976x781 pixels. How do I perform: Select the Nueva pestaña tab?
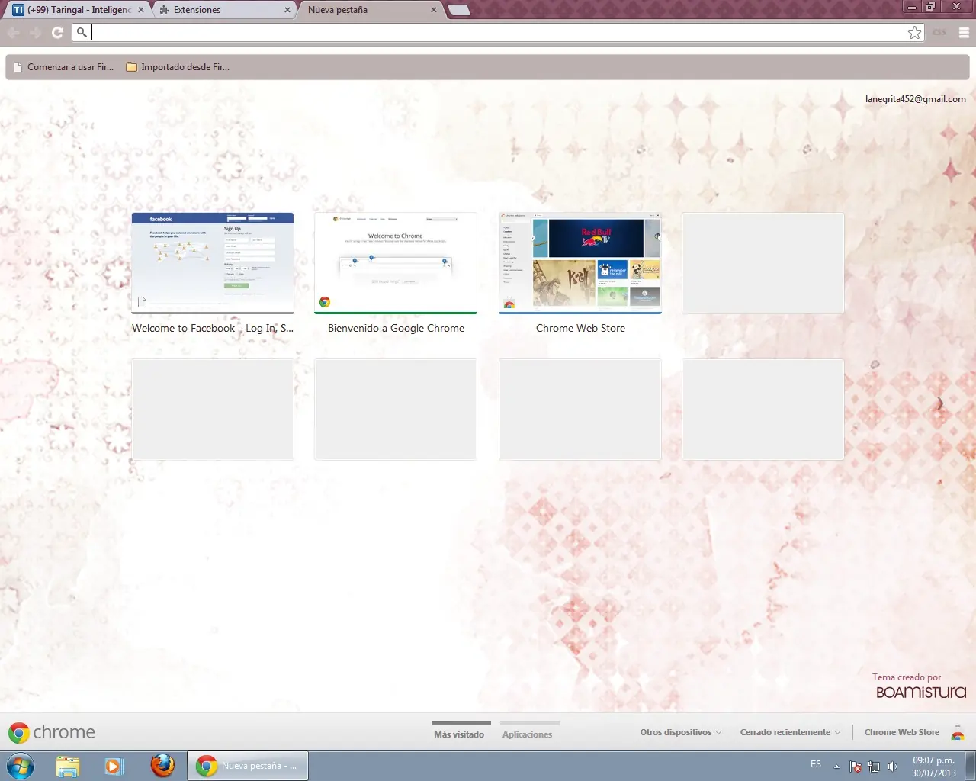[x=371, y=10]
